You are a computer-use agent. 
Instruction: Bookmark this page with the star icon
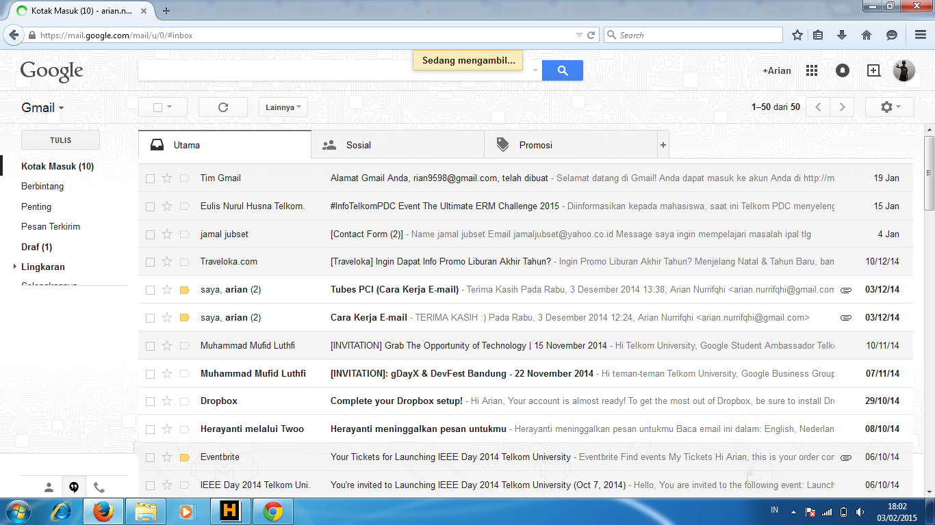pos(797,35)
